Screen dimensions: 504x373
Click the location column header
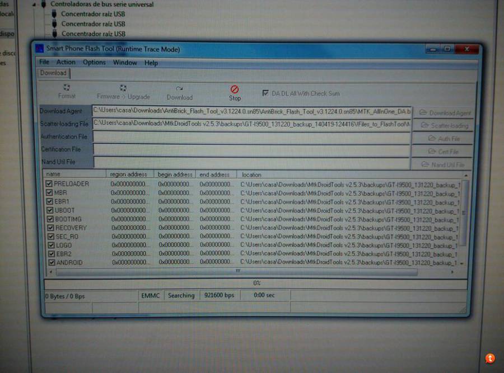click(350, 175)
